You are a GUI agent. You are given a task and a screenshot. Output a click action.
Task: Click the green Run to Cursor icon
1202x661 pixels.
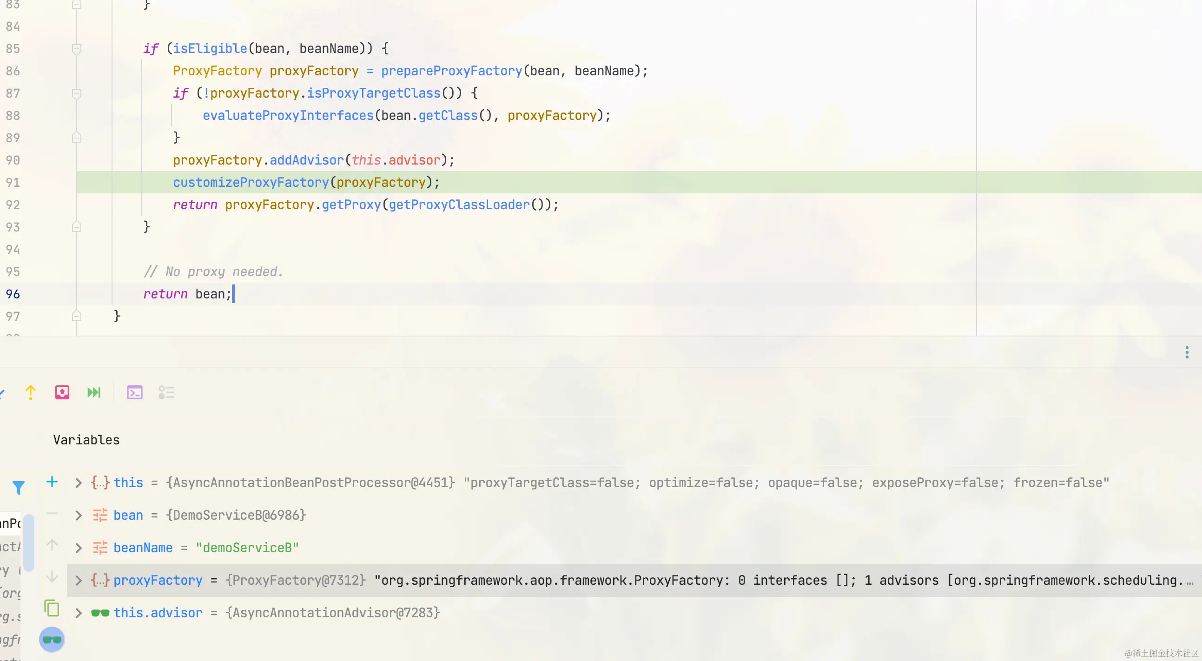pyautogui.click(x=94, y=392)
